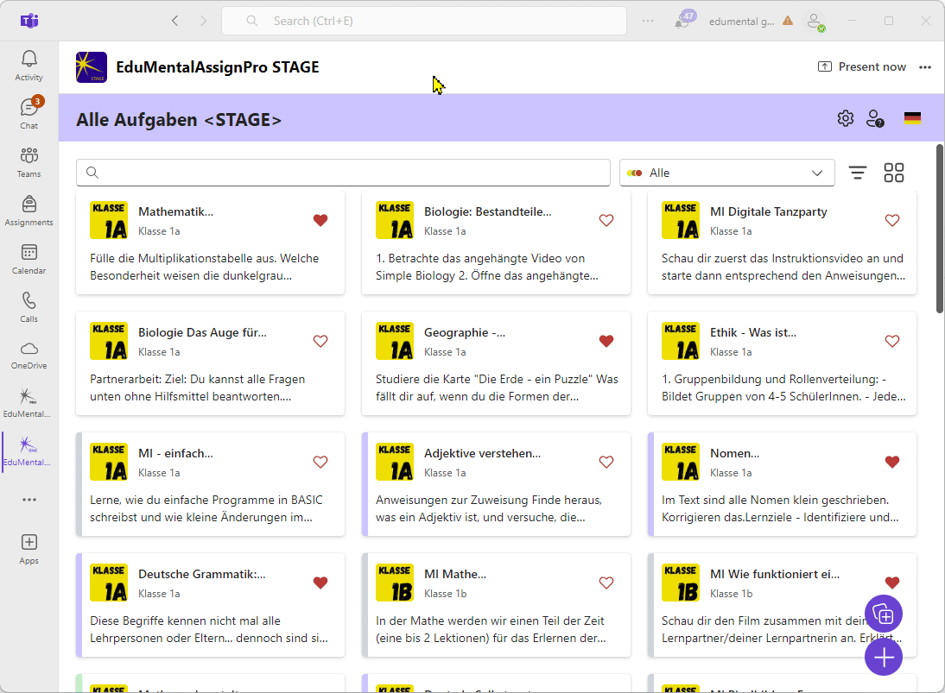
Task: Click the purple copy assignment floating button
Action: click(x=883, y=614)
